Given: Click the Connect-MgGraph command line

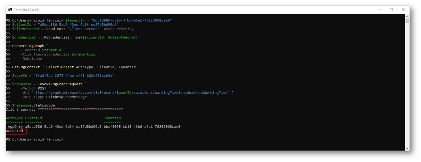Looking at the screenshot, I should click(28, 46).
